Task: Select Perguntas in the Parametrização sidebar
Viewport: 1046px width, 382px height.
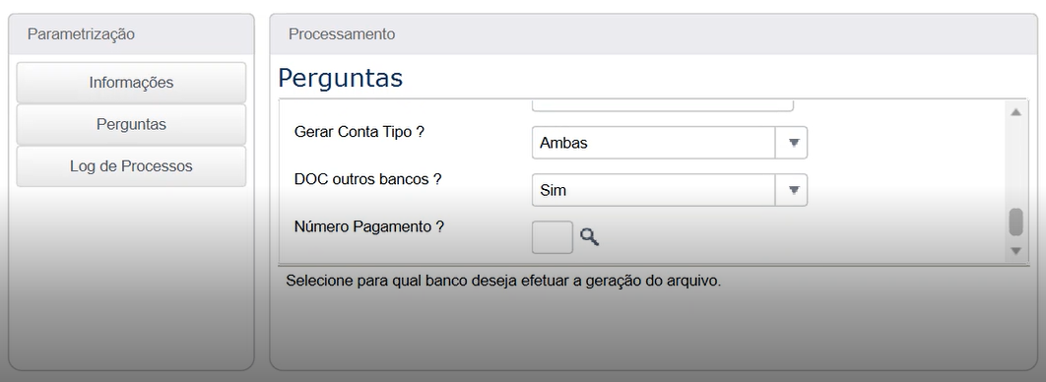Action: [x=131, y=125]
